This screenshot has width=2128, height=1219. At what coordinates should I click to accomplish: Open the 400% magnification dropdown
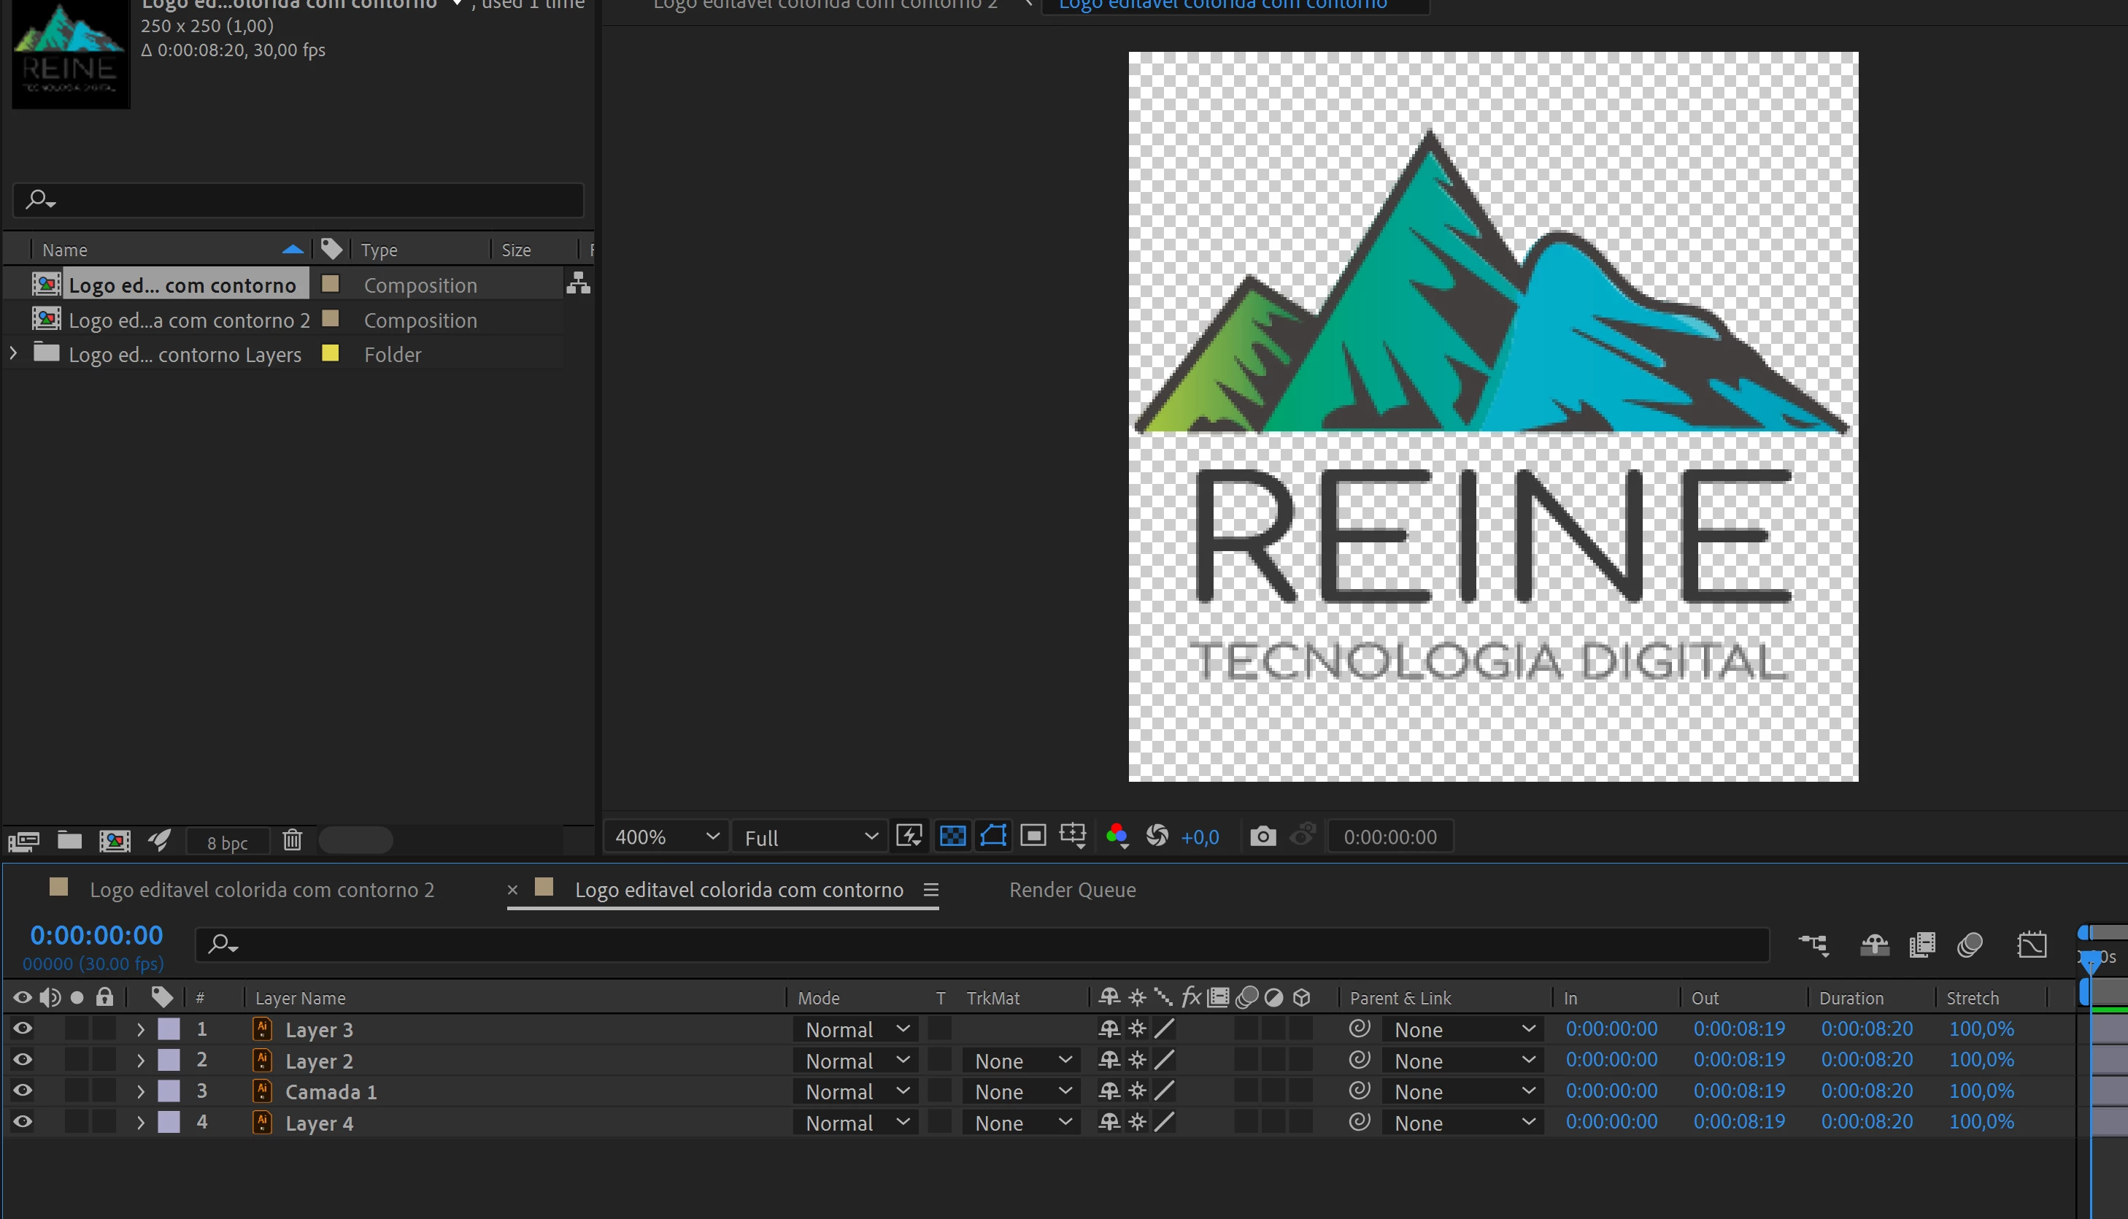(x=666, y=837)
